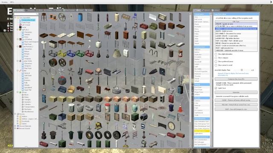273x153 pixels.
Task: Spawn the blue wire cage prop
Action: pos(71,54)
